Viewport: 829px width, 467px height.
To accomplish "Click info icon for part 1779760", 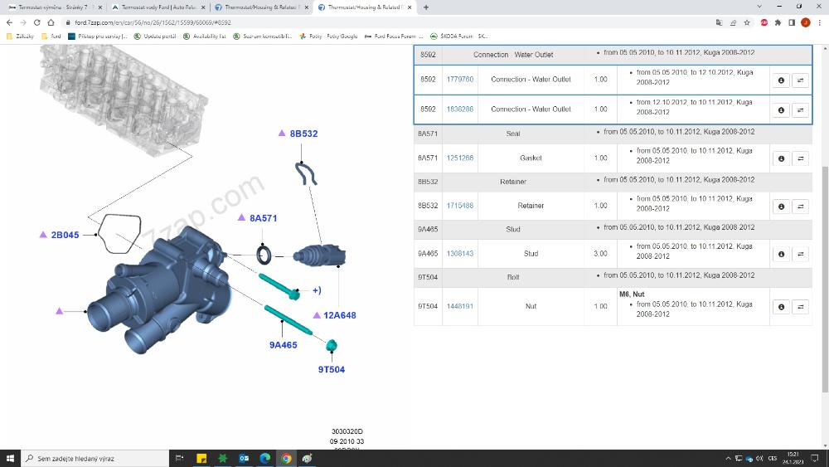I will [781, 80].
